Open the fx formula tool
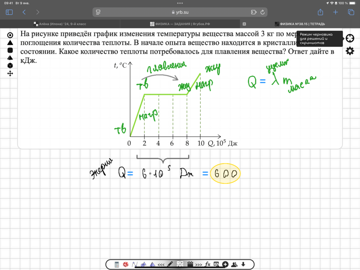 pos(208,265)
